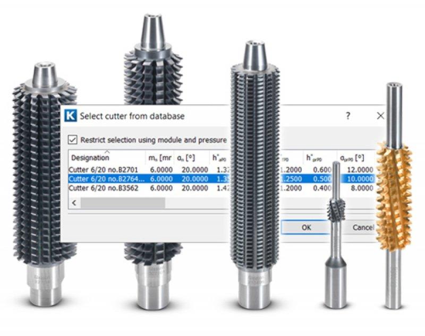Select row Cutter 6/20 no.B2701
The width and height of the screenshot is (425, 336).
tap(221, 170)
